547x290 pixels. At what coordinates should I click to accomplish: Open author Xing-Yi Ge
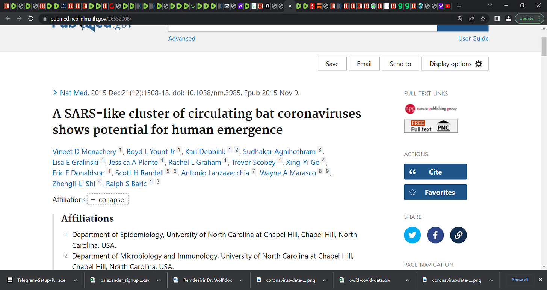[x=302, y=162]
